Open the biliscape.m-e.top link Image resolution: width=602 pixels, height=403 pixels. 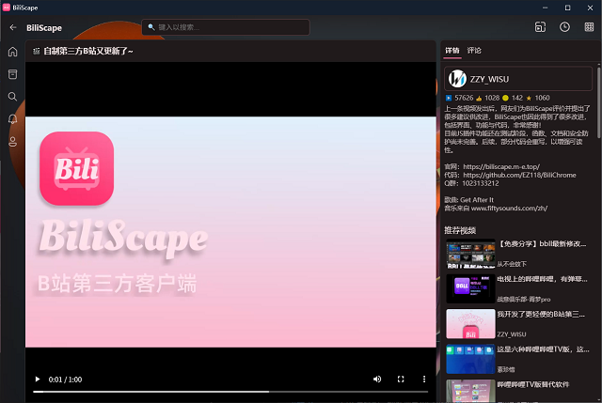pos(501,166)
